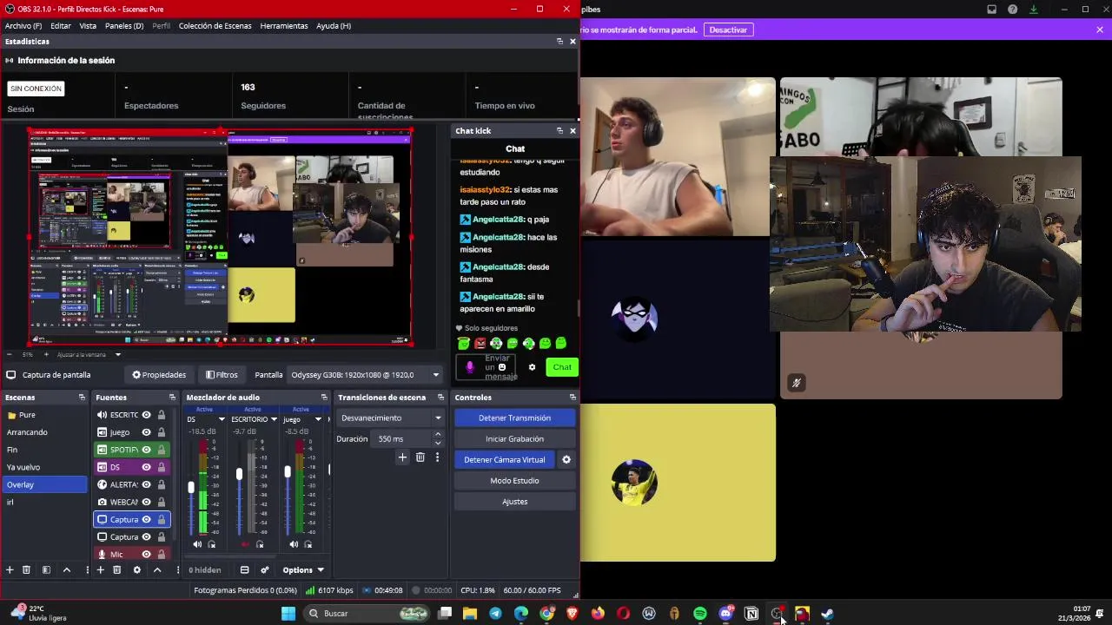
Task: Open the Pantalla Odyssey G30B display dropdown
Action: pos(365,375)
